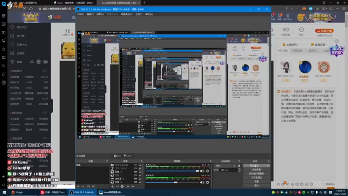Add a new source with plus button

click(x=113, y=186)
